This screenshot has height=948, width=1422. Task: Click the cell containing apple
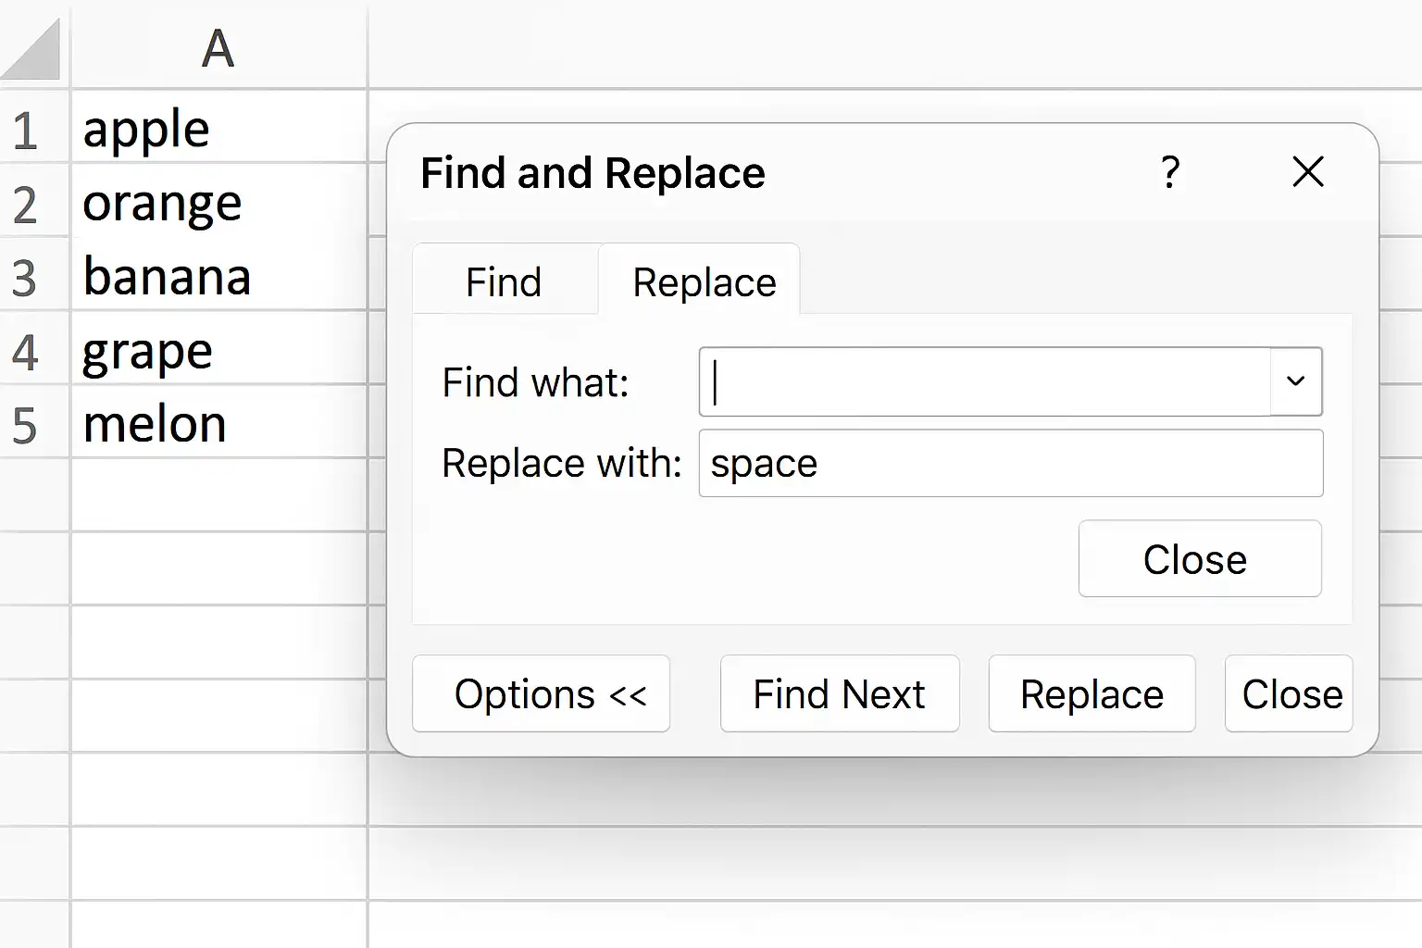coord(218,130)
